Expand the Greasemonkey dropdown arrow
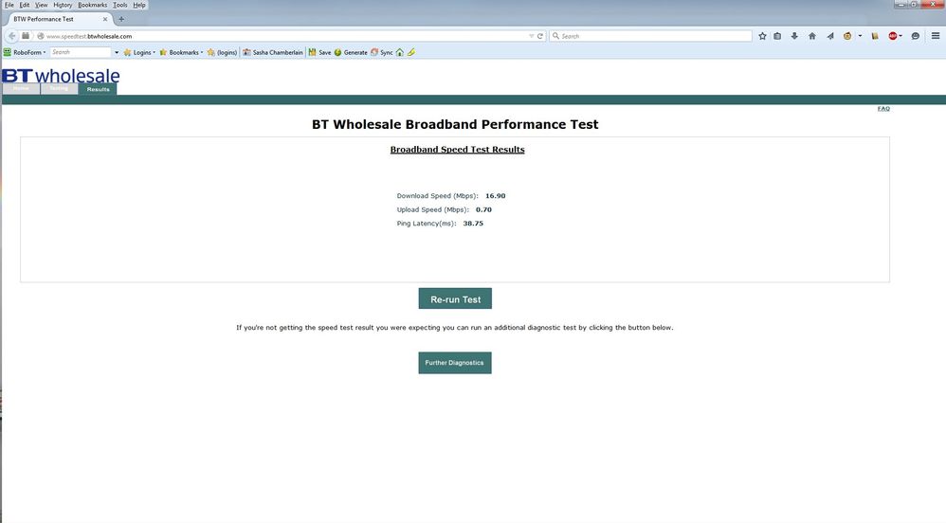 click(860, 36)
